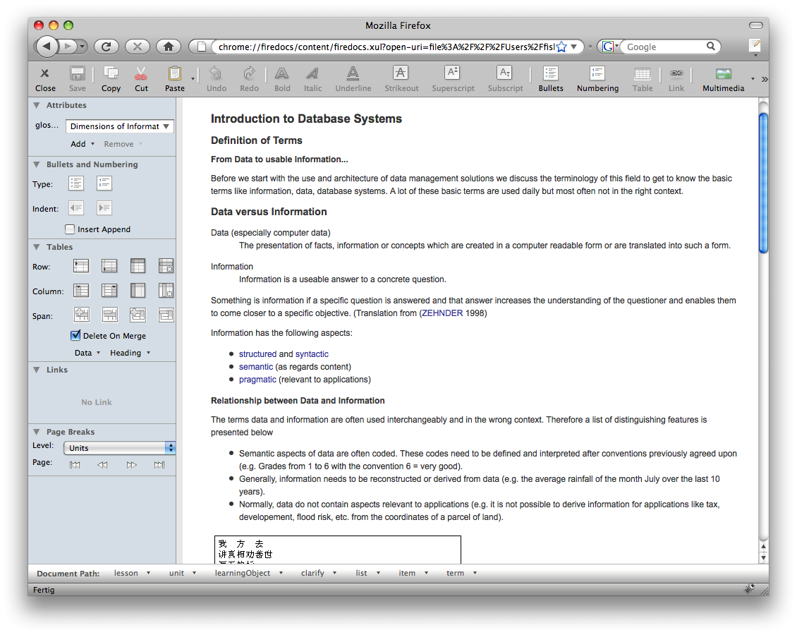Screen dimensions: 797x635
Task: Click the URL address bar
Action: coord(385,47)
